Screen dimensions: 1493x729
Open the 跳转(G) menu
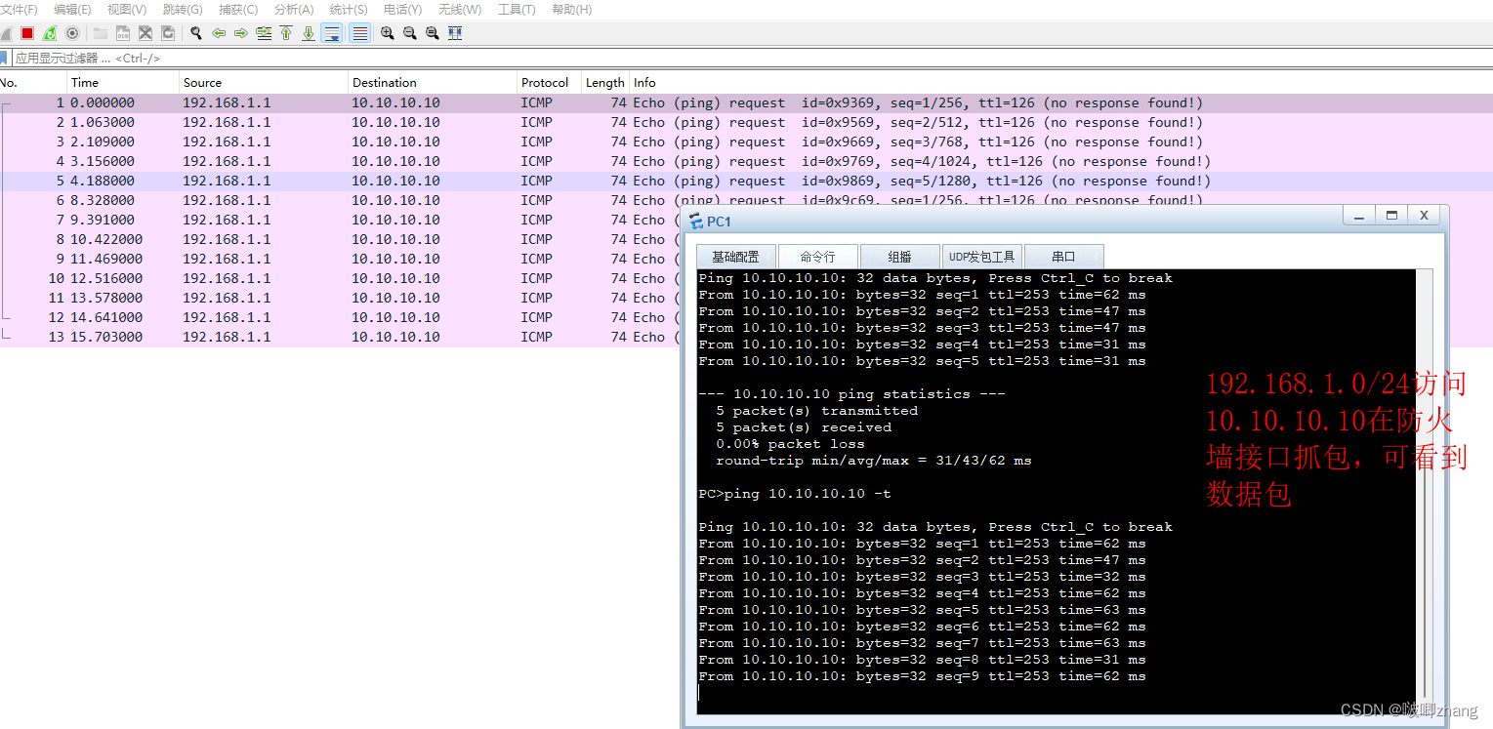(183, 10)
